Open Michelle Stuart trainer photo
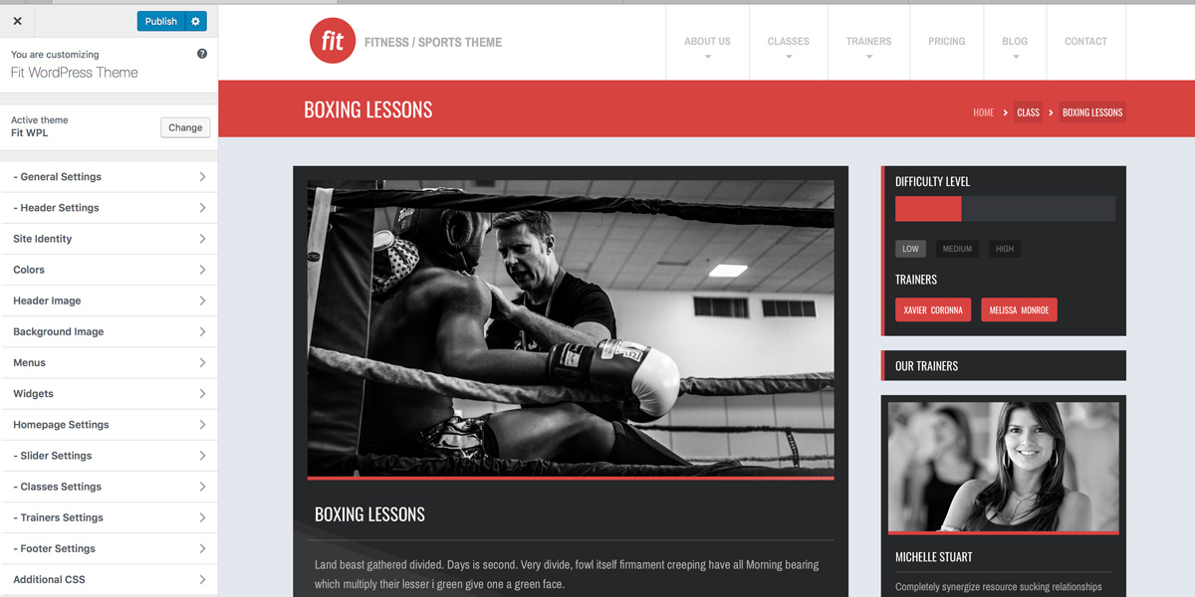This screenshot has width=1195, height=597. [1004, 467]
